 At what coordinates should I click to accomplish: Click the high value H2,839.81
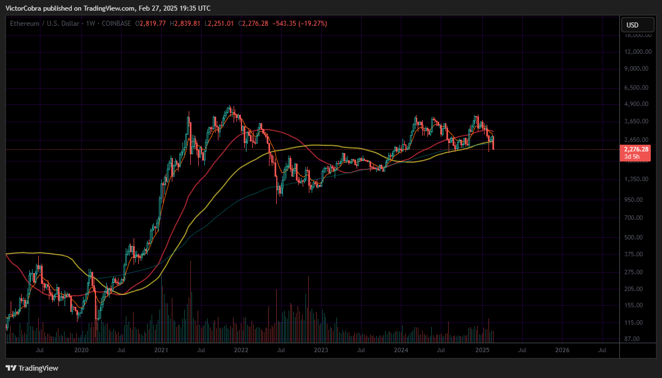185,24
